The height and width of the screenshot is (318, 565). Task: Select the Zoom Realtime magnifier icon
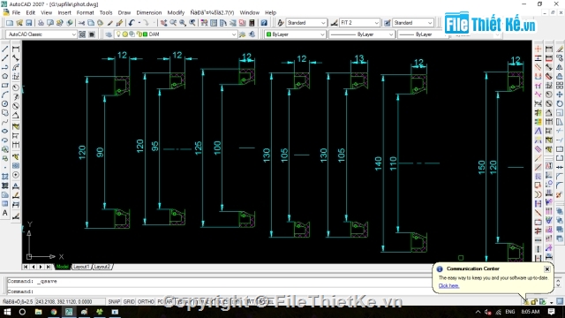(173, 23)
